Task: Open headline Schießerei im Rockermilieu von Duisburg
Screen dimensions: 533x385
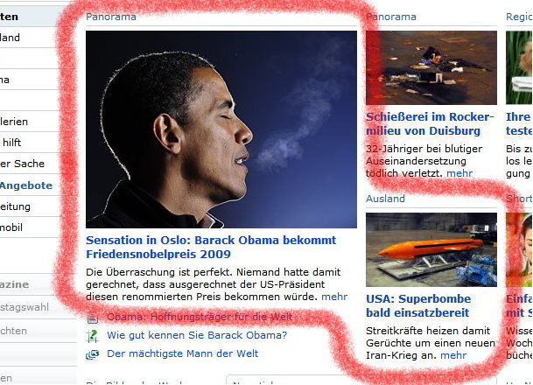Action: click(x=430, y=123)
